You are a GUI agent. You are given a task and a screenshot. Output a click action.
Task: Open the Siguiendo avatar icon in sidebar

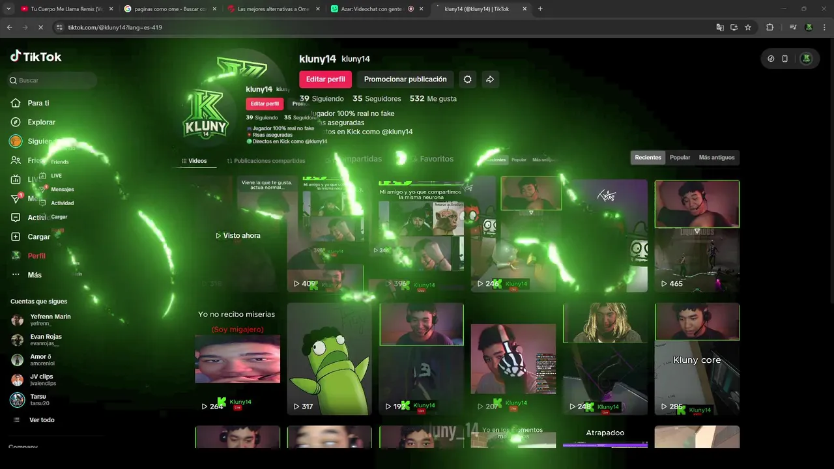(x=16, y=141)
